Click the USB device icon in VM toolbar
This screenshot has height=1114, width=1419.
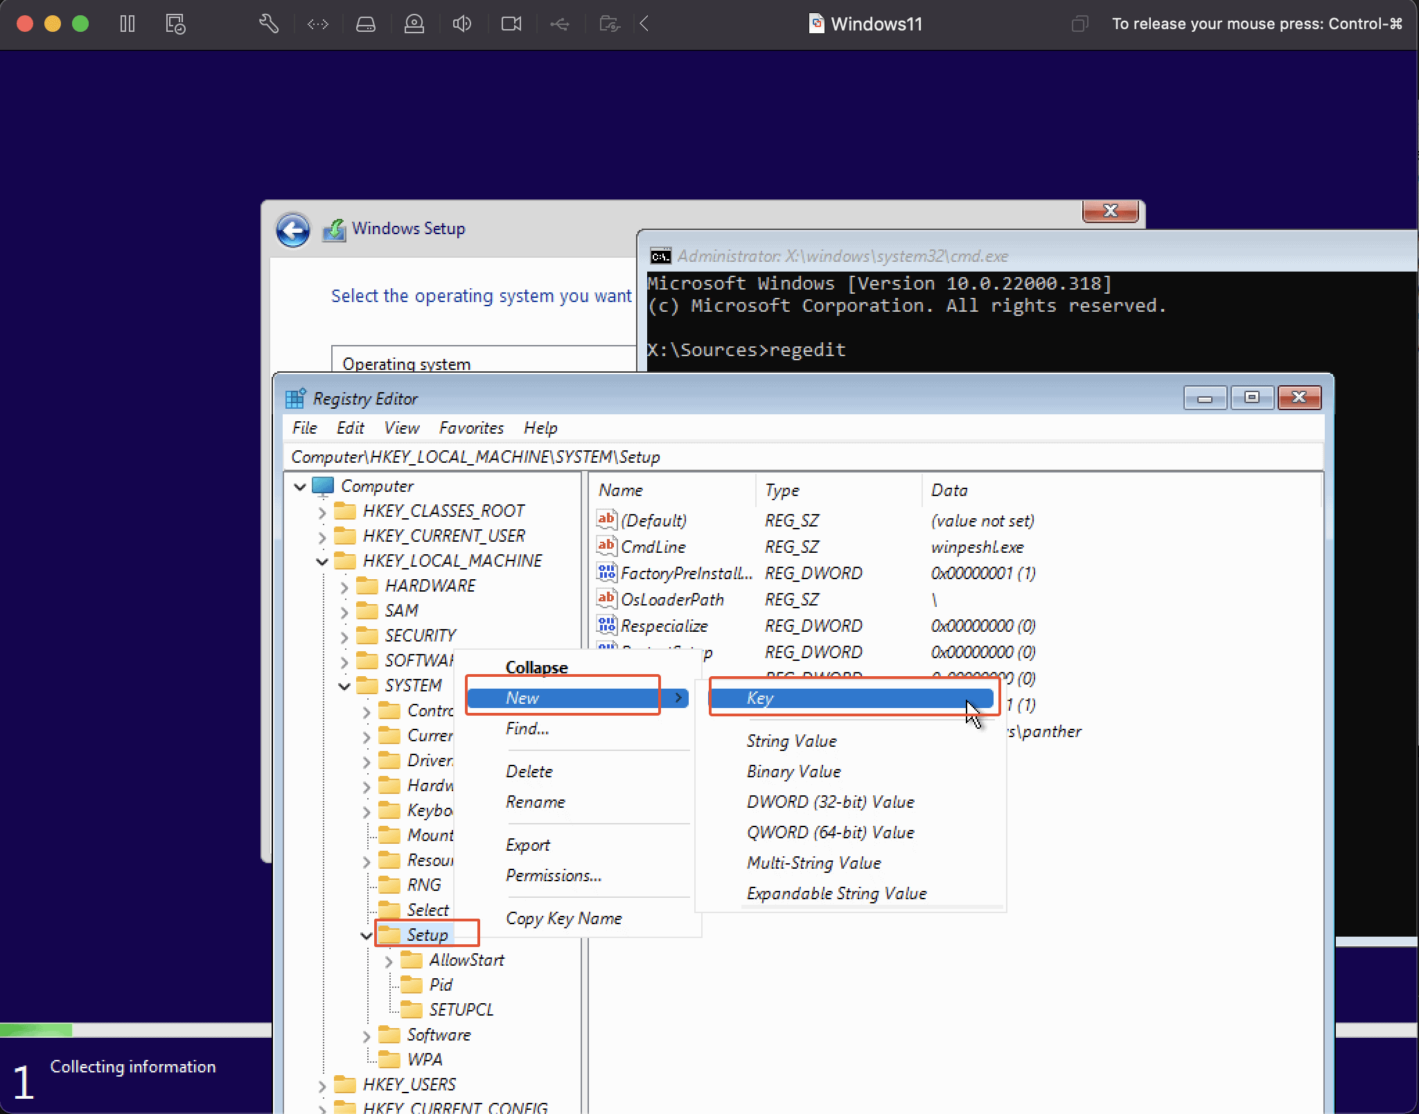click(x=560, y=24)
